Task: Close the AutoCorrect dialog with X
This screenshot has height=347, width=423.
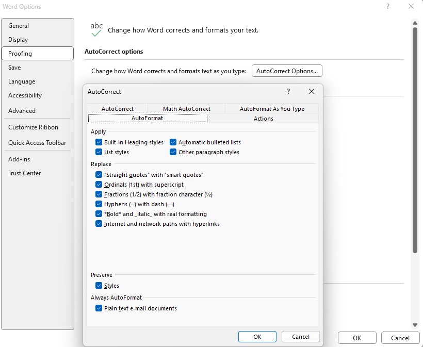Action: (311, 91)
